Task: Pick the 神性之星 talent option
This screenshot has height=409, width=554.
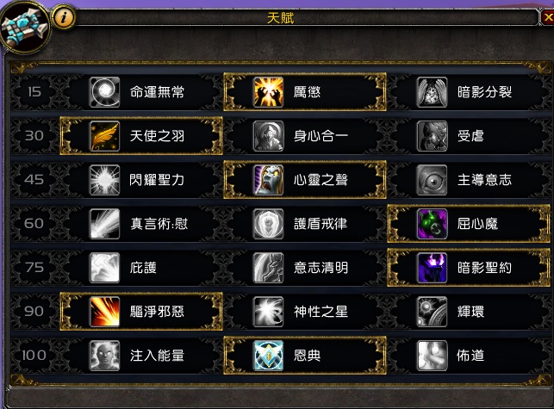Action: (x=305, y=312)
